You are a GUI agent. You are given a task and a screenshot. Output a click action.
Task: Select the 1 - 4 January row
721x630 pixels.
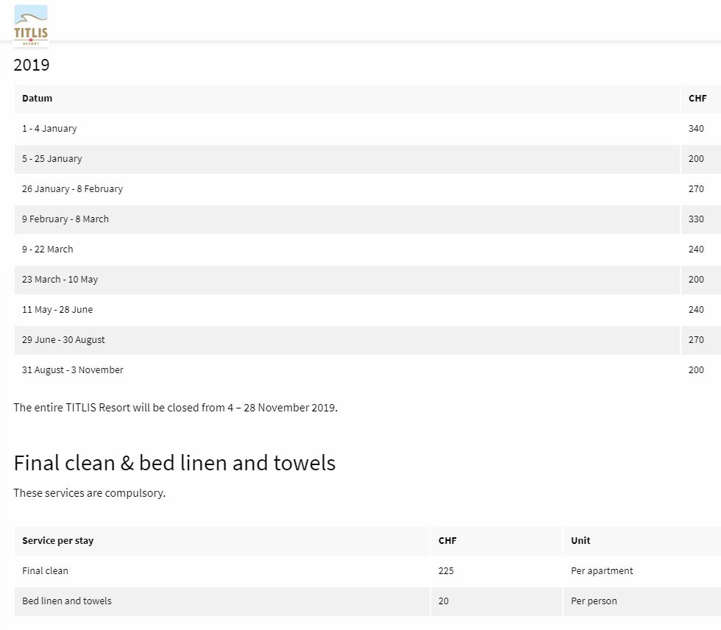(x=49, y=129)
